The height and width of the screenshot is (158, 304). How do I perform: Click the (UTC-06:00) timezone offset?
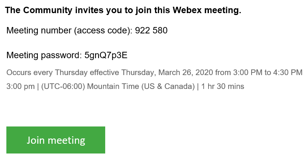[63, 86]
